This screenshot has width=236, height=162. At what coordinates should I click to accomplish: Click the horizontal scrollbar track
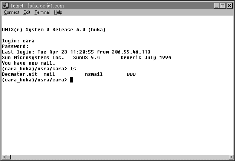tap(117, 157)
